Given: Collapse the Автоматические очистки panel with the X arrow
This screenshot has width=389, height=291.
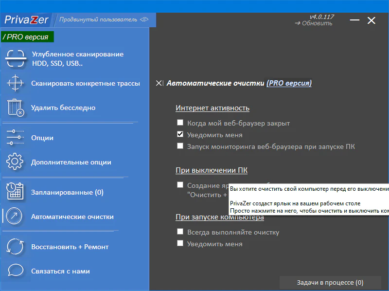Looking at the screenshot, I should pyautogui.click(x=159, y=83).
